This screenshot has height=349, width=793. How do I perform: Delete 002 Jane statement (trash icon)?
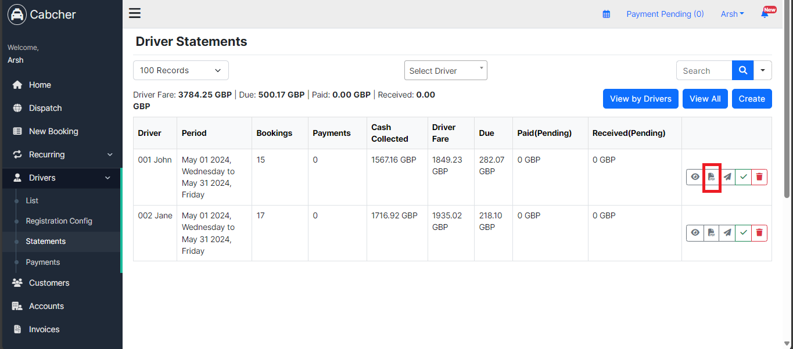tap(759, 233)
